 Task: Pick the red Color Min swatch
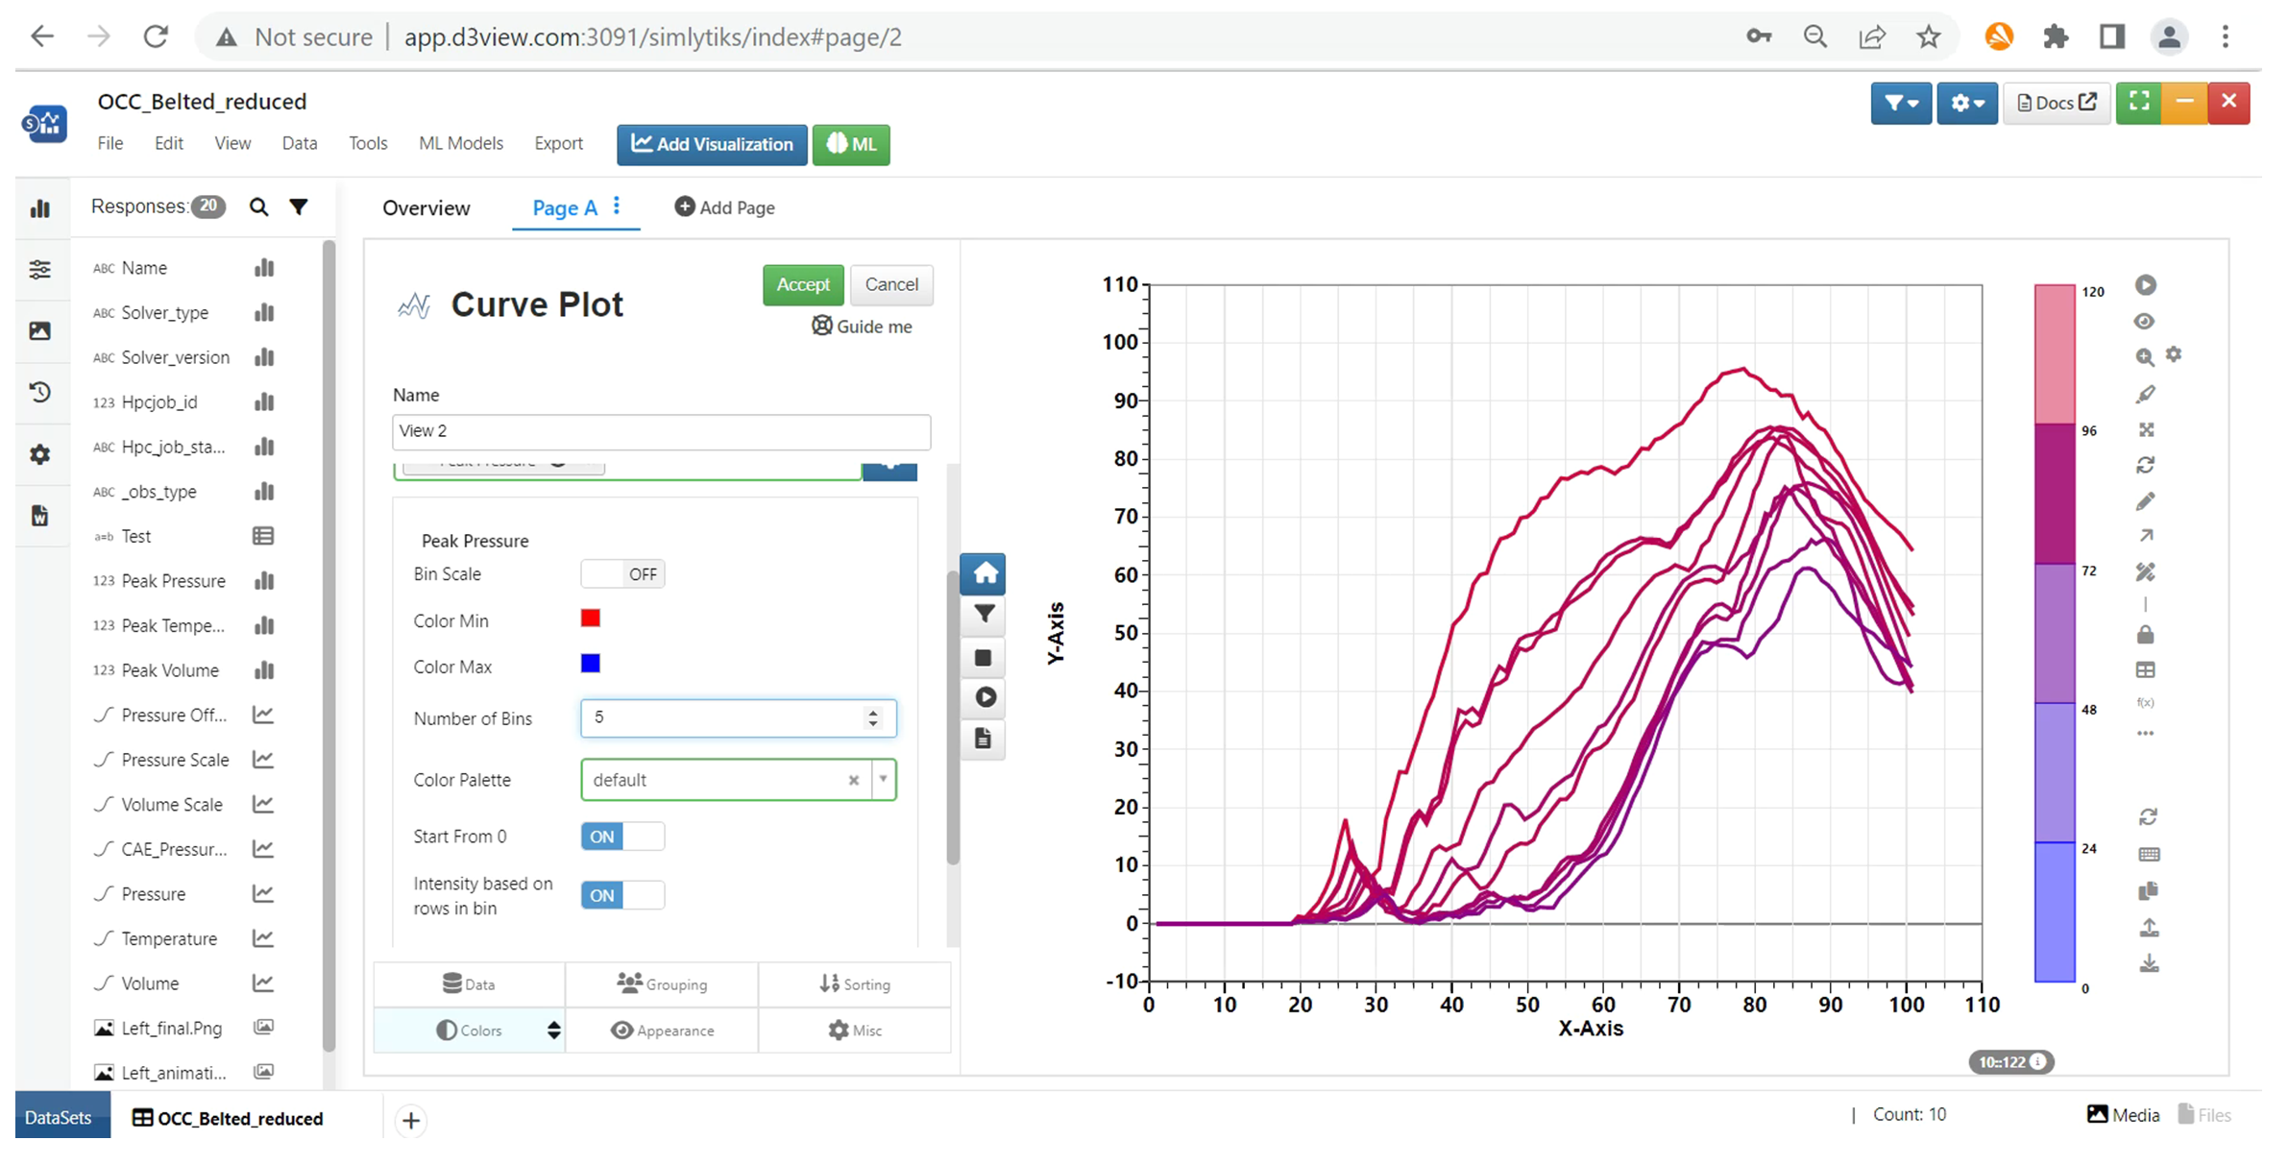tap(591, 619)
